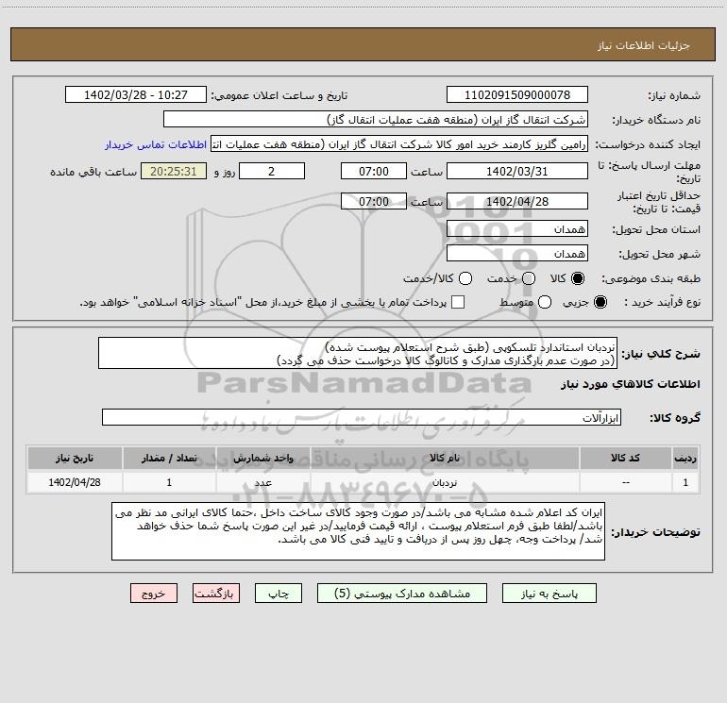727x703 pixels.
Task: Click the کد کالا column header
Action: (x=625, y=458)
